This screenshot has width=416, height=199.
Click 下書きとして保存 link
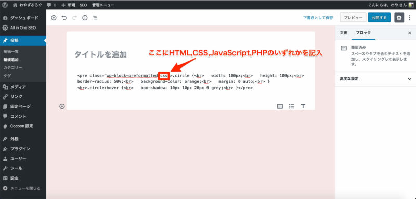coord(318,18)
